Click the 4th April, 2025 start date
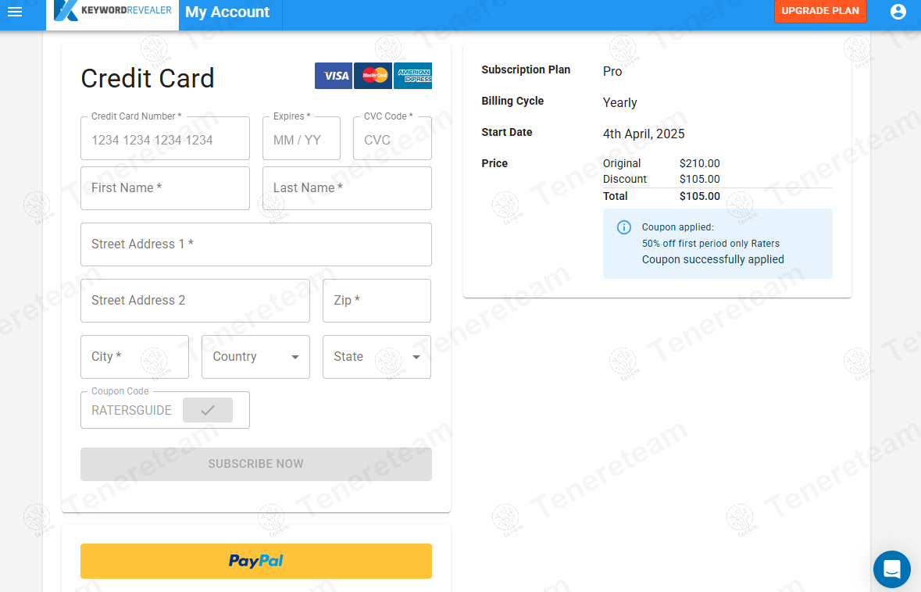The image size is (921, 592). (644, 134)
